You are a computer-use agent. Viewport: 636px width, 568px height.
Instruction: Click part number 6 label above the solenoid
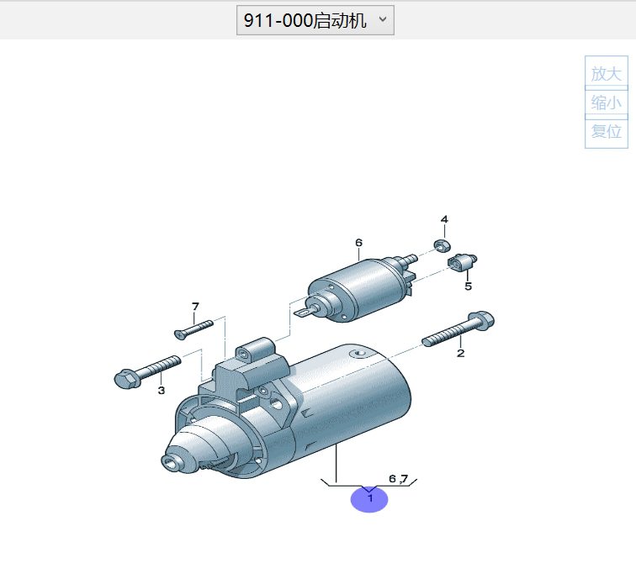(358, 243)
